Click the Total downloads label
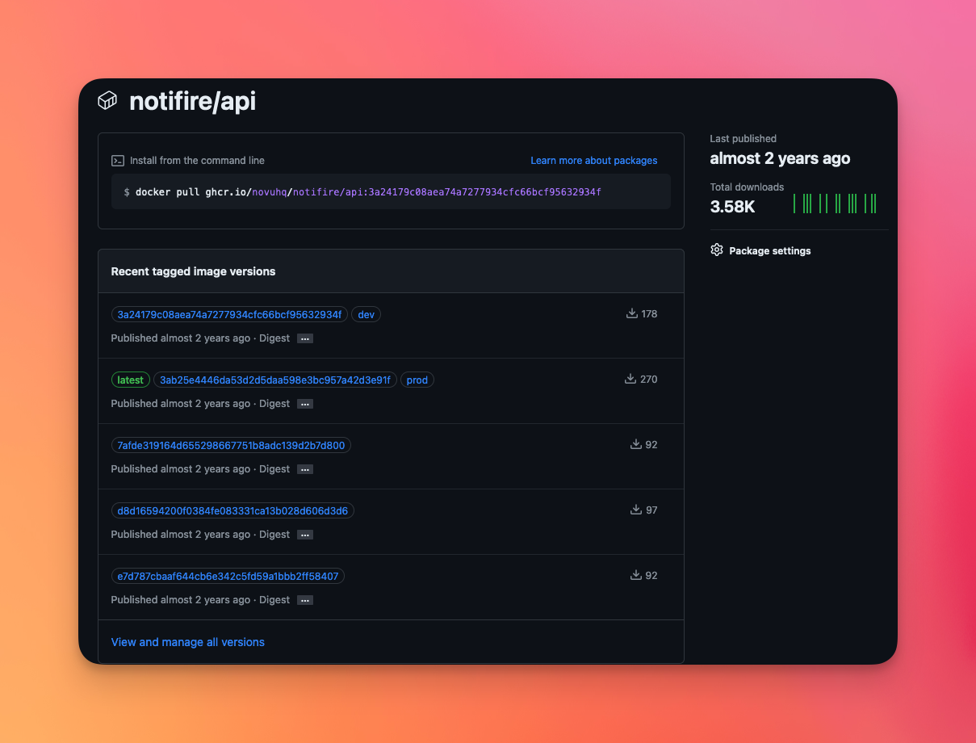The image size is (976, 743). click(747, 187)
